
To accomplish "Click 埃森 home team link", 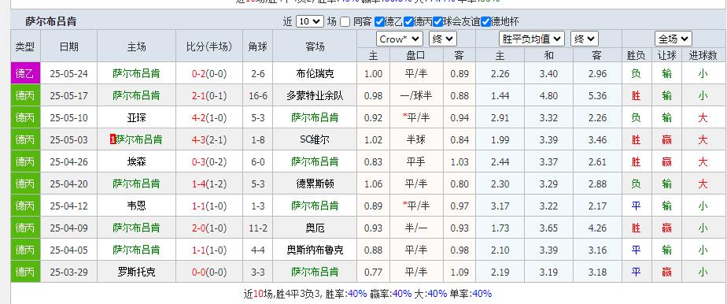I will coord(136,161).
